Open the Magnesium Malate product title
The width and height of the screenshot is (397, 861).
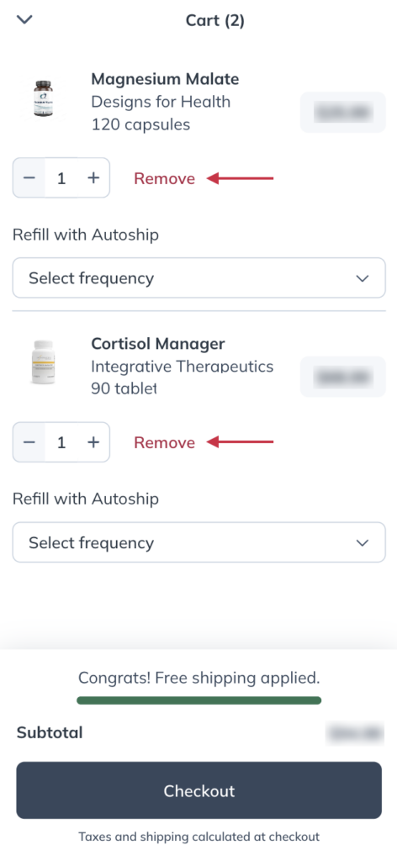165,79
